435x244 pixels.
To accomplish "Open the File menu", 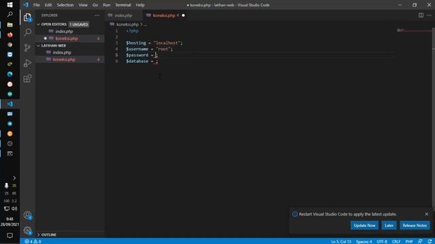I will [36, 5].
